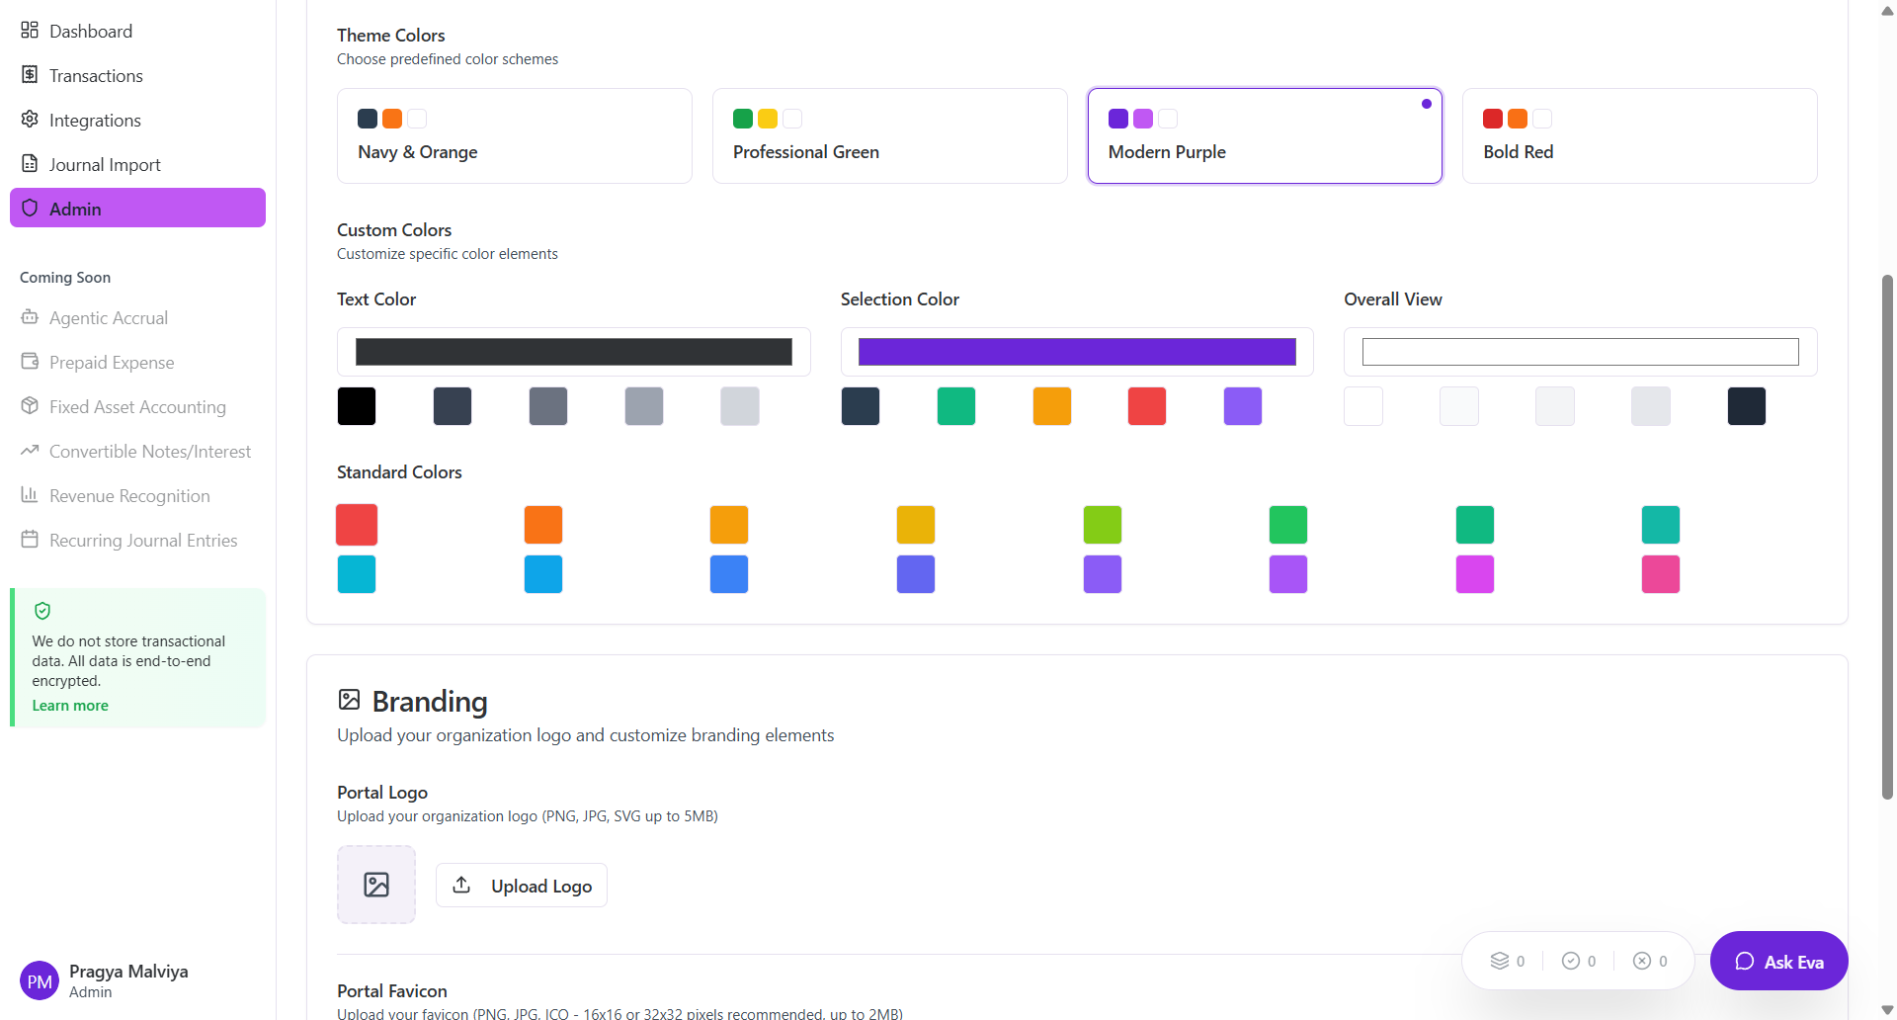Open the Ask Eva chat button
The height and width of the screenshot is (1020, 1897).
pyautogui.click(x=1778, y=962)
